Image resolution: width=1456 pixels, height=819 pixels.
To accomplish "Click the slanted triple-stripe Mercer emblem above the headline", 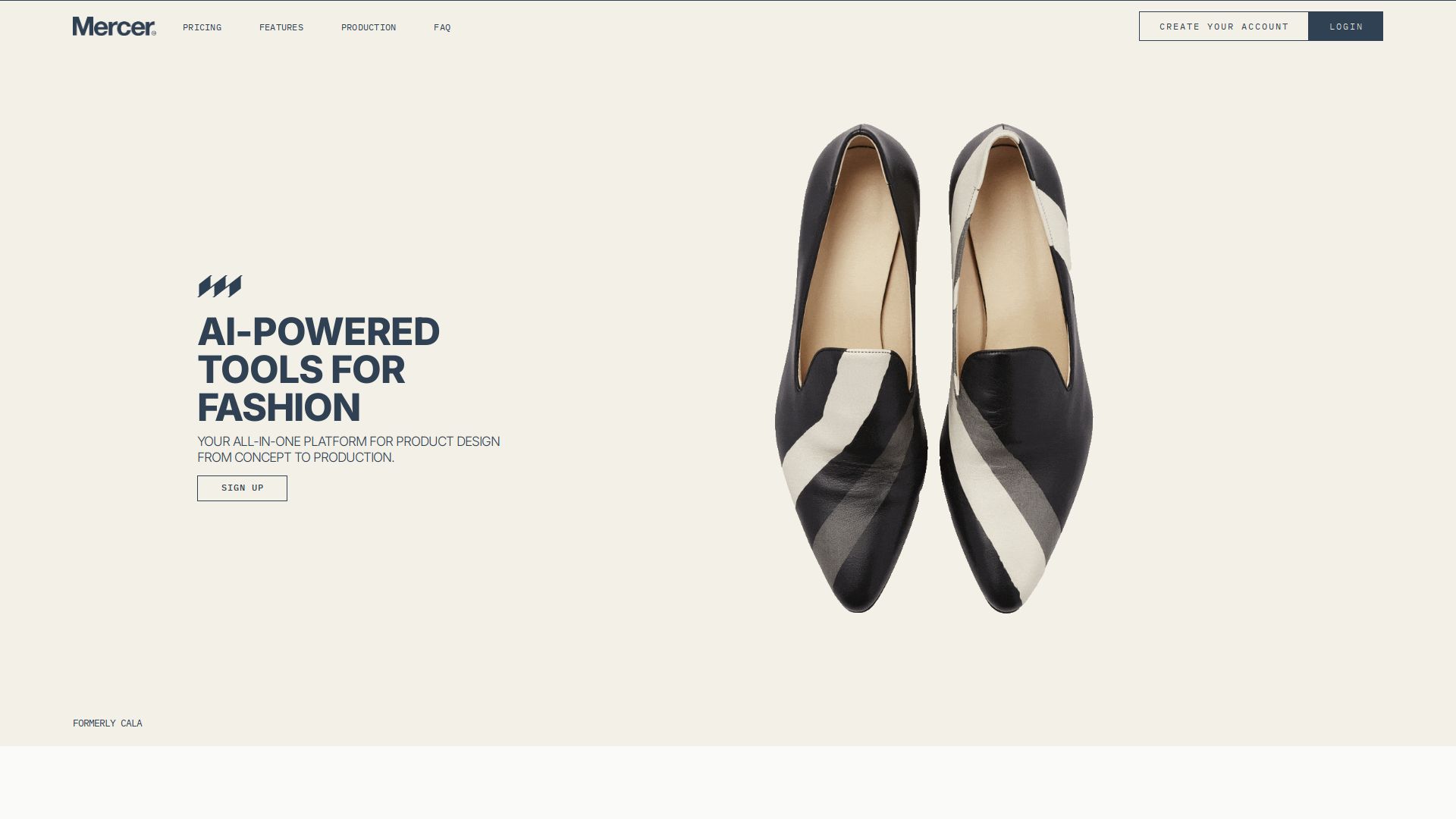I will coord(220,287).
